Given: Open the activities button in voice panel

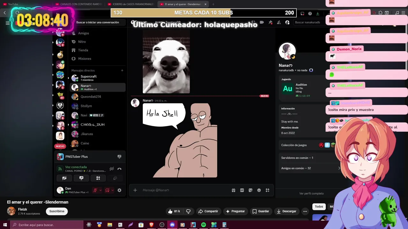Looking at the screenshot, I should 98,178.
